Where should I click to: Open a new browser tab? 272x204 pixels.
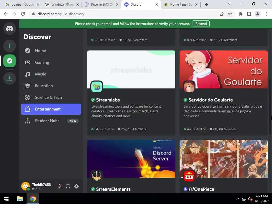click(x=206, y=5)
